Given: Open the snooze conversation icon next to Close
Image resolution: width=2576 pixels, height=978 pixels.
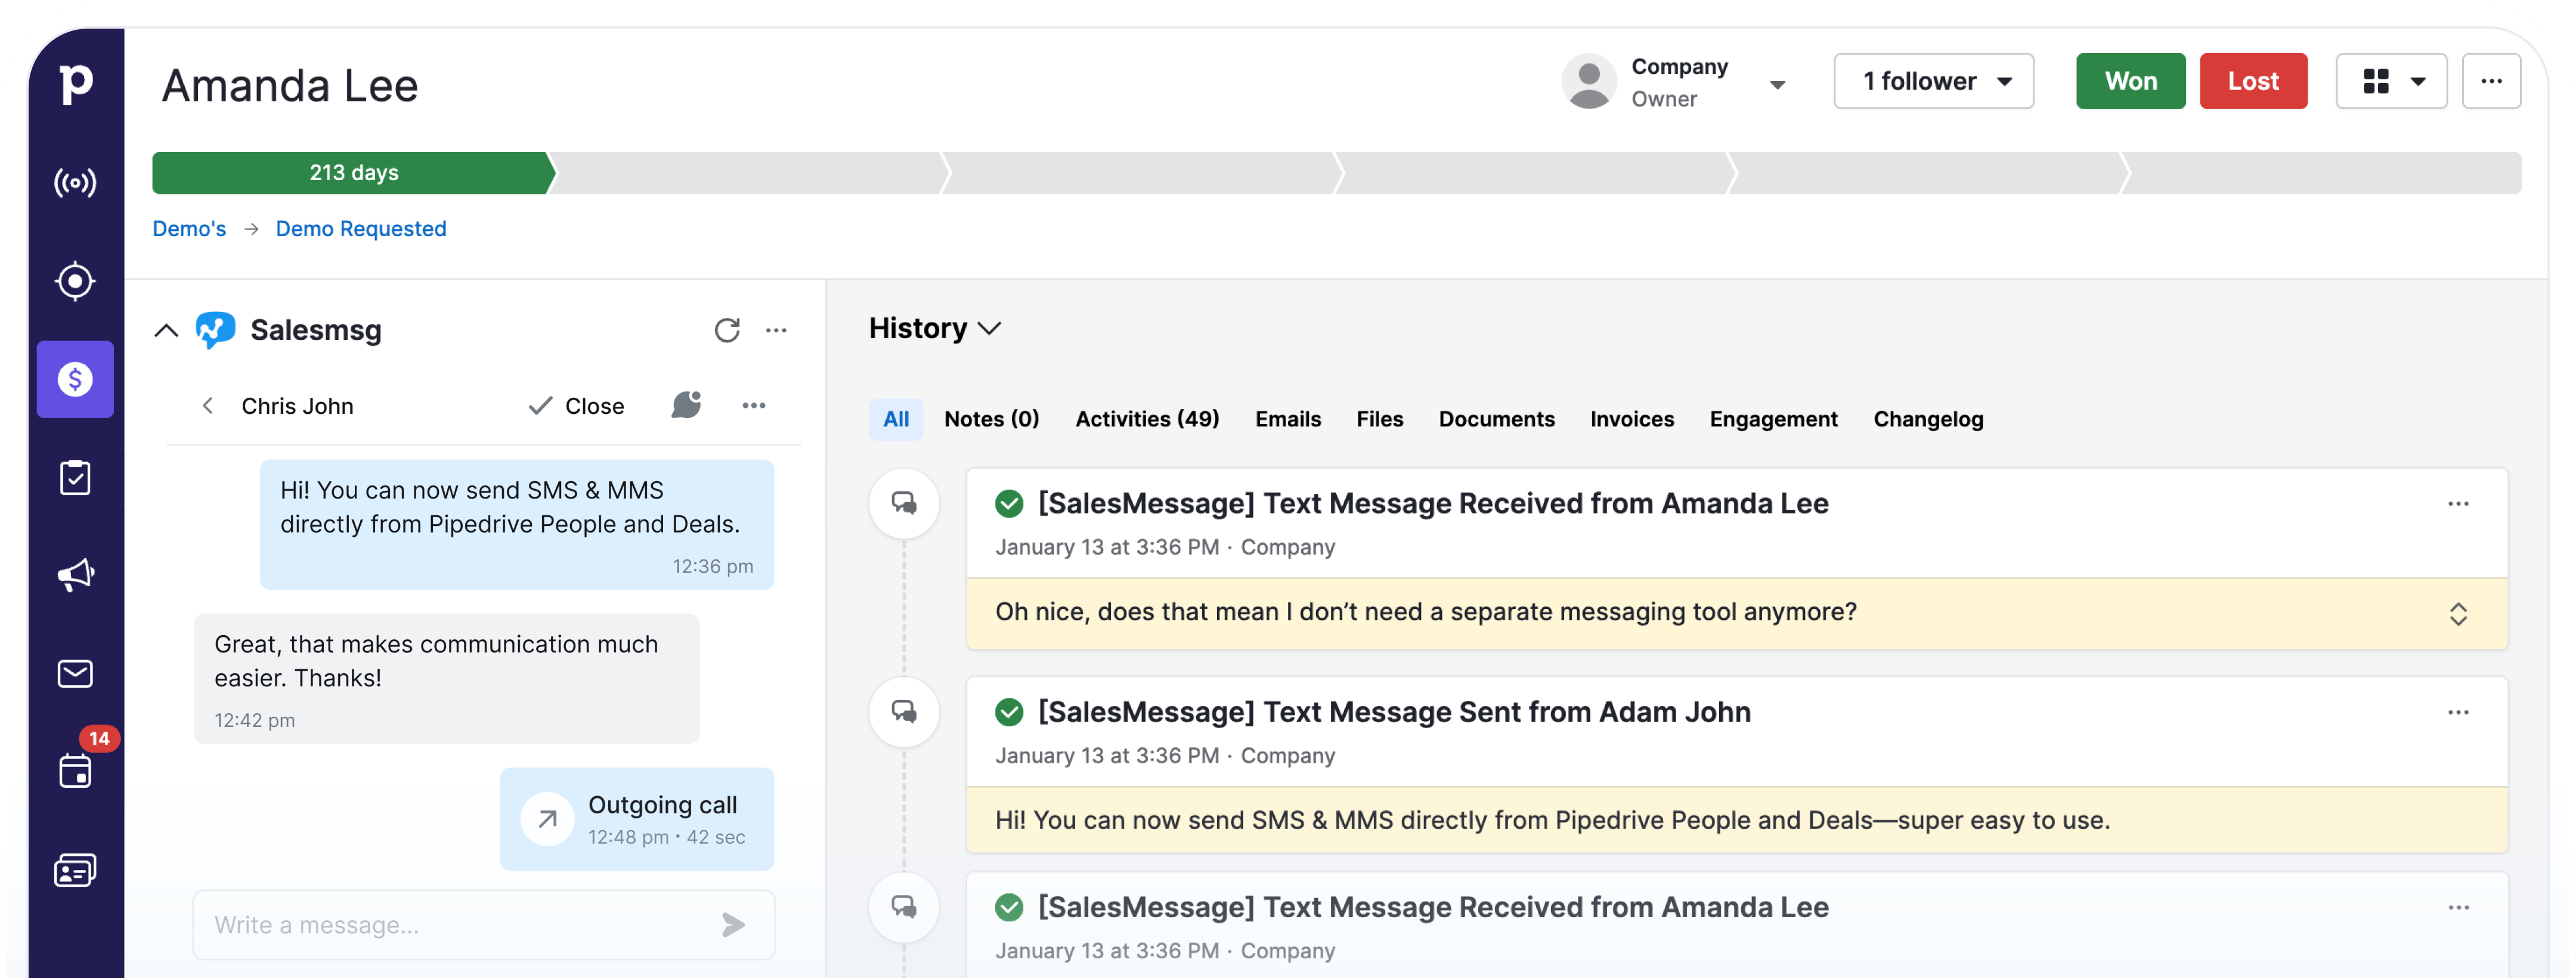Looking at the screenshot, I should click(687, 405).
